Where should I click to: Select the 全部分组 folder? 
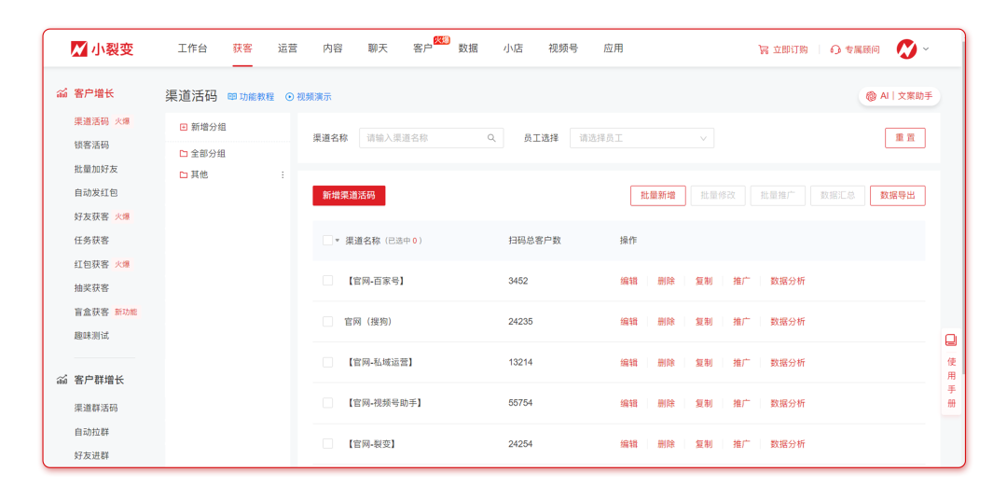click(x=202, y=153)
